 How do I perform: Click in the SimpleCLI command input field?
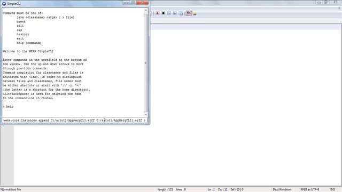click(75, 120)
